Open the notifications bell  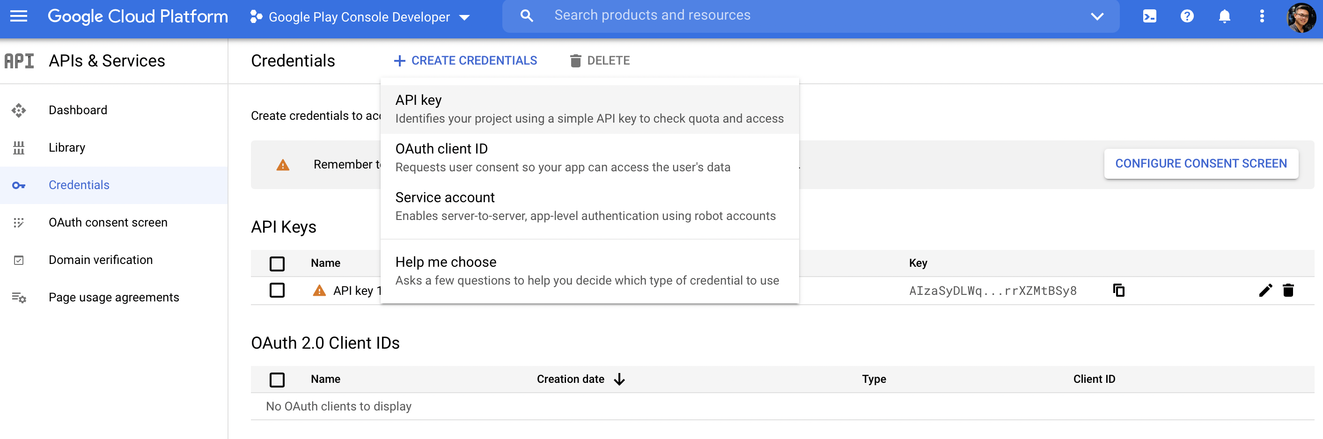click(1224, 16)
